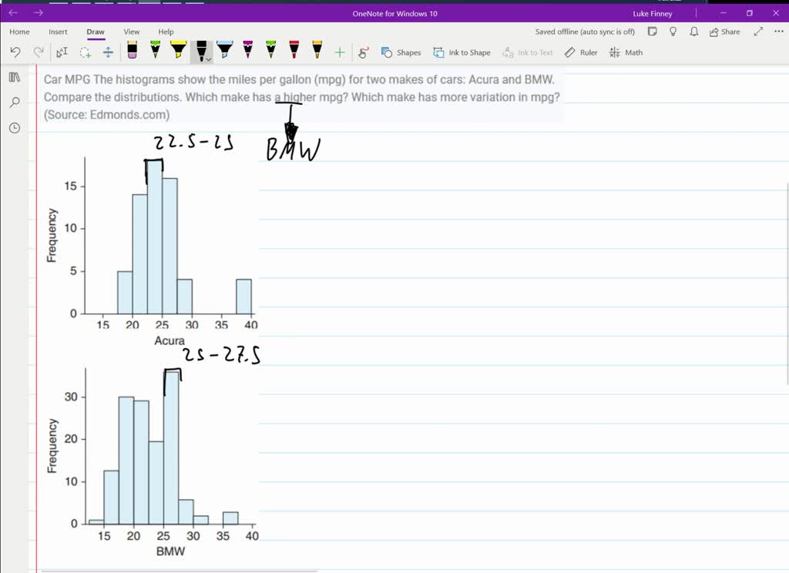Click the lightbulb Tell Me icon
The width and height of the screenshot is (789, 573).
click(673, 32)
